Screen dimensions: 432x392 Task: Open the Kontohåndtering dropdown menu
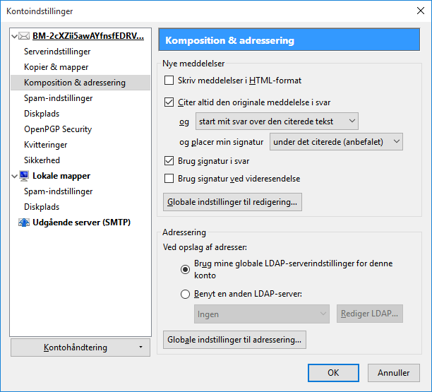coord(80,348)
